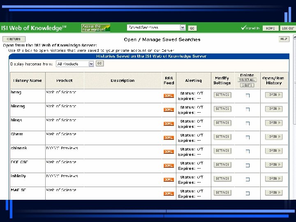Screen dimensions: 296x222
Task: Open XML feed for loblolly history
Action: coord(169,180)
